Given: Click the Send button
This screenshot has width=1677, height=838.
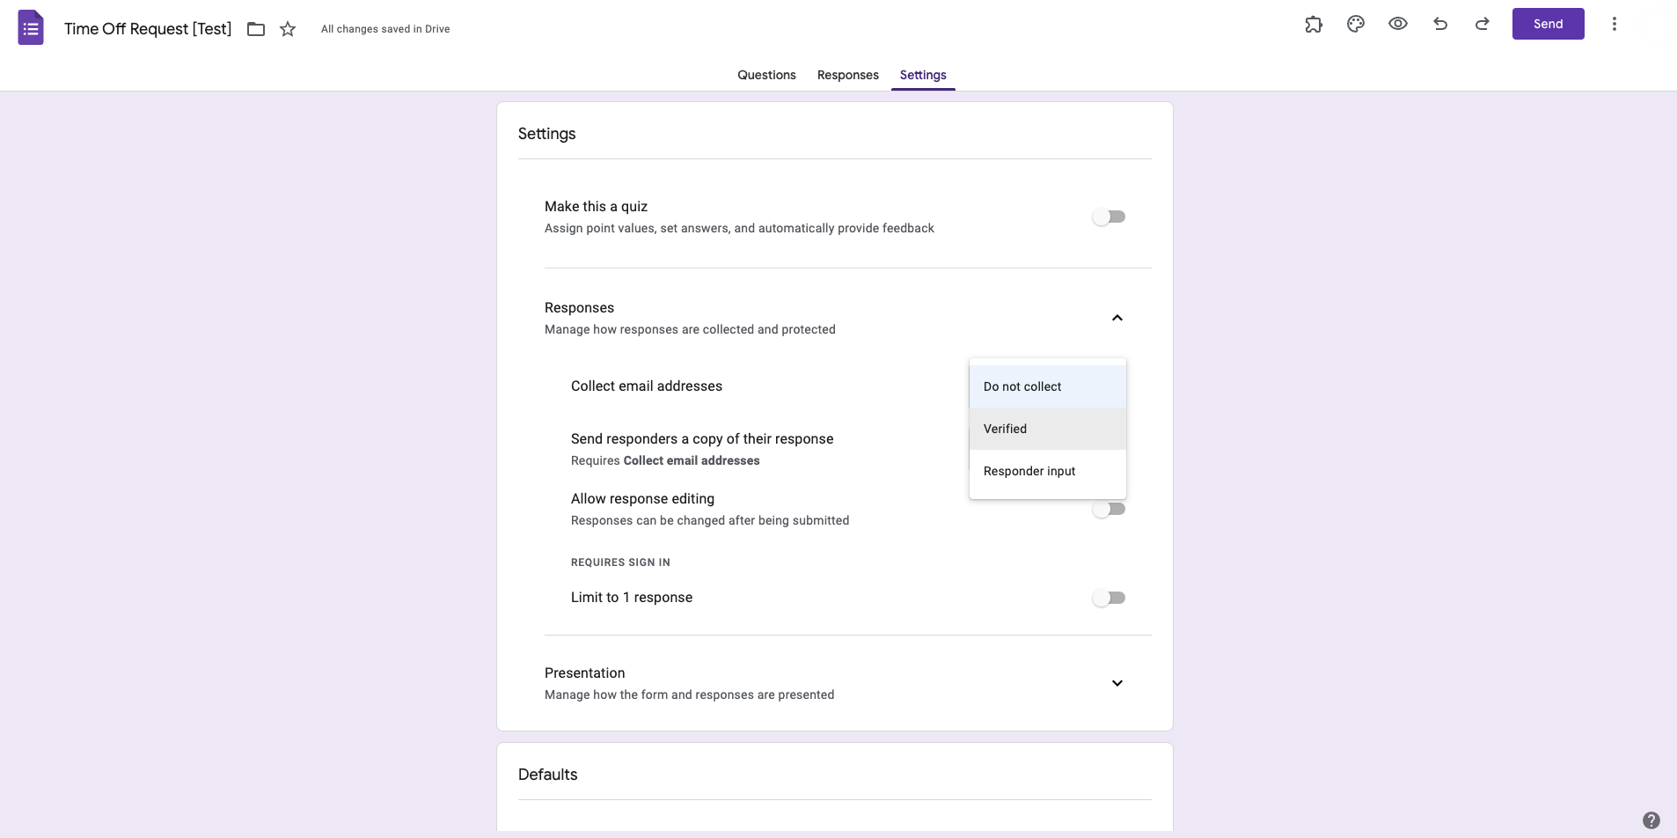Looking at the screenshot, I should pyautogui.click(x=1548, y=24).
